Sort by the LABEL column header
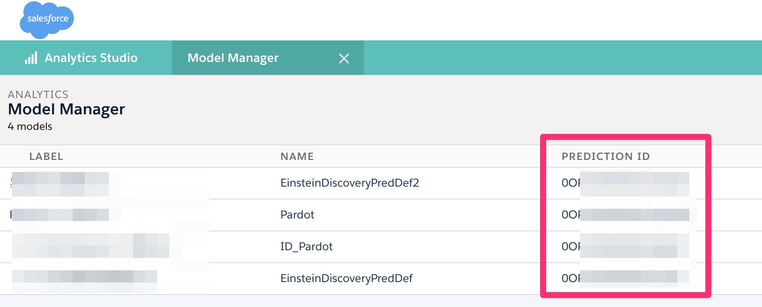This screenshot has width=762, height=307. [46, 157]
